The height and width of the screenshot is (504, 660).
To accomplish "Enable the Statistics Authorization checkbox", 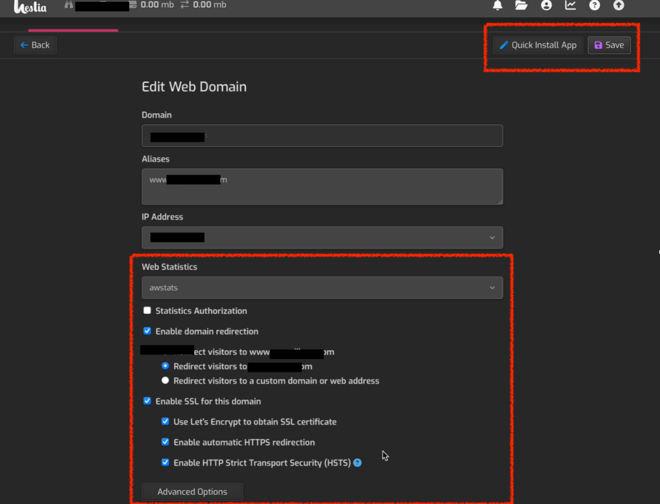I will pyautogui.click(x=148, y=311).
